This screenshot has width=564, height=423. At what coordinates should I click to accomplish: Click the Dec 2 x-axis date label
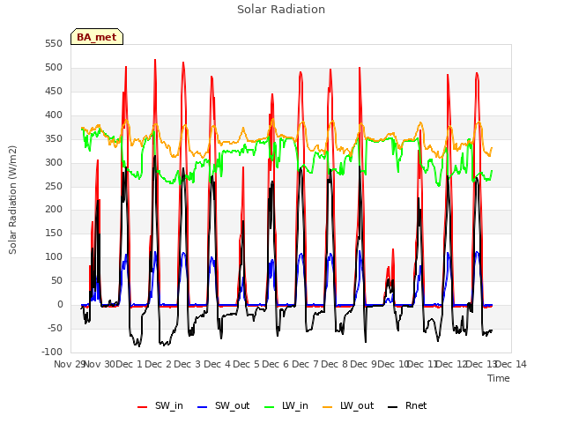(159, 364)
